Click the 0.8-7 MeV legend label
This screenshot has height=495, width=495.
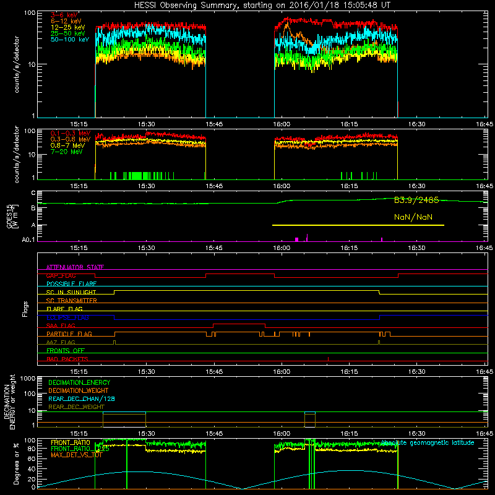coord(67,145)
